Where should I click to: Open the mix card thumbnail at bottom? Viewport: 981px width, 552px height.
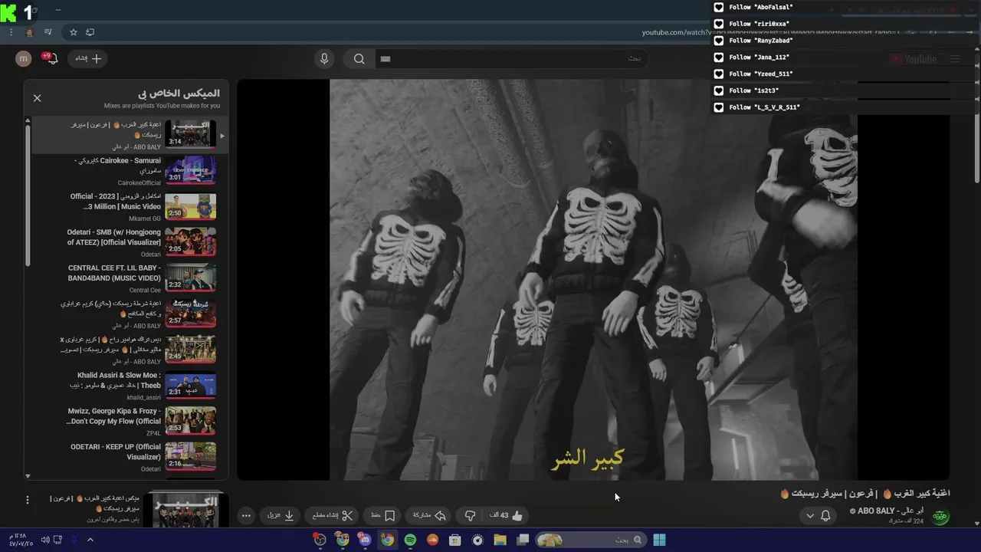click(x=185, y=510)
